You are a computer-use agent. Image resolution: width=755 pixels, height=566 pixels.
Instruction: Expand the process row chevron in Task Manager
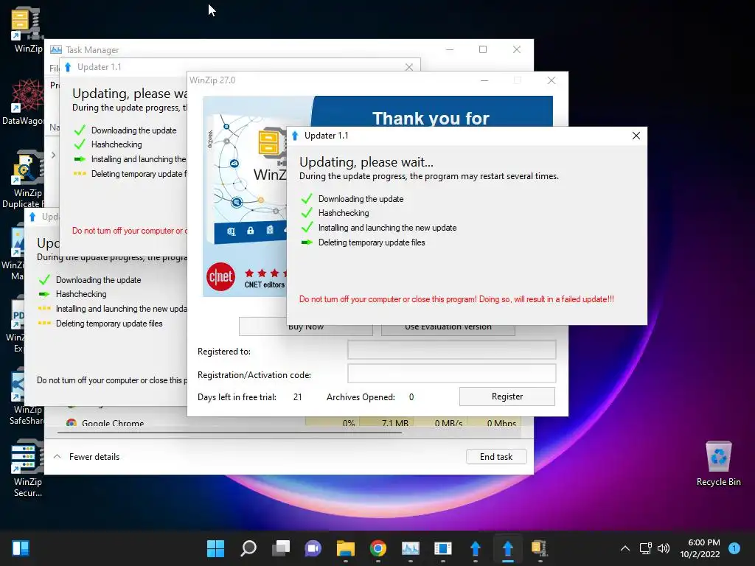(x=53, y=155)
